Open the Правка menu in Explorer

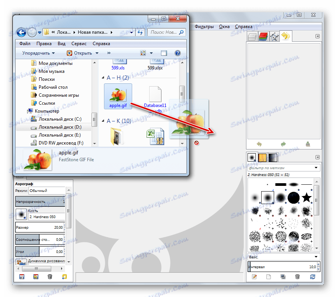[x=44, y=44]
